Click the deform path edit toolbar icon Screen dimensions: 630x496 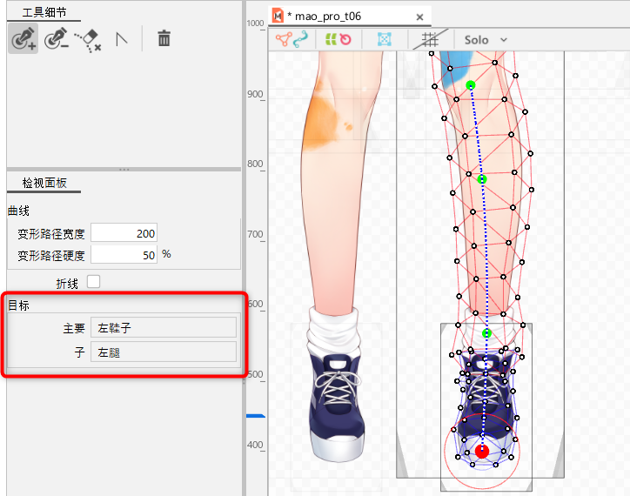point(292,39)
